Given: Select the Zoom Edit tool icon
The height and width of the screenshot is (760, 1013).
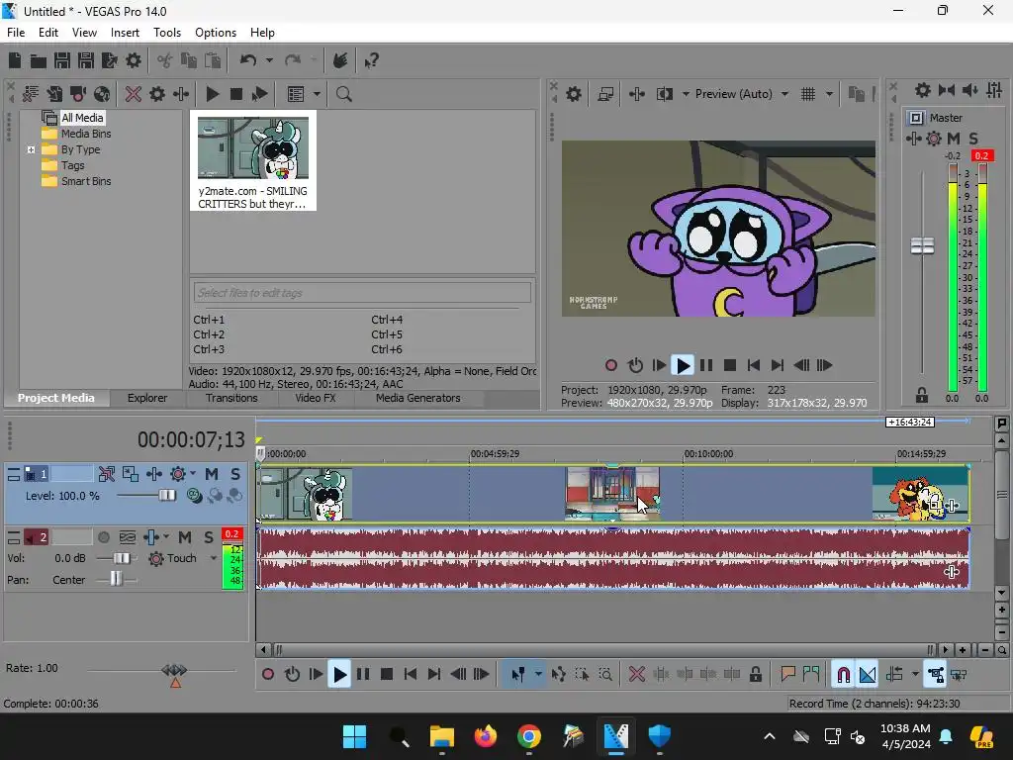Looking at the screenshot, I should point(605,675).
